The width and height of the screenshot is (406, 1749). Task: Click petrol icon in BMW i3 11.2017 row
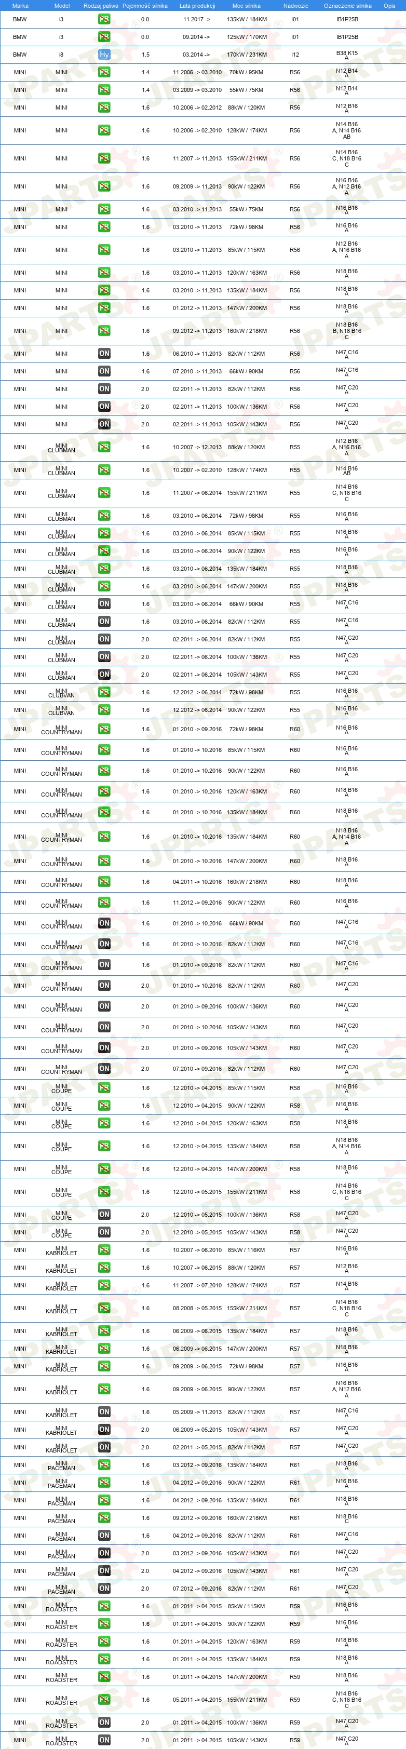(x=104, y=19)
